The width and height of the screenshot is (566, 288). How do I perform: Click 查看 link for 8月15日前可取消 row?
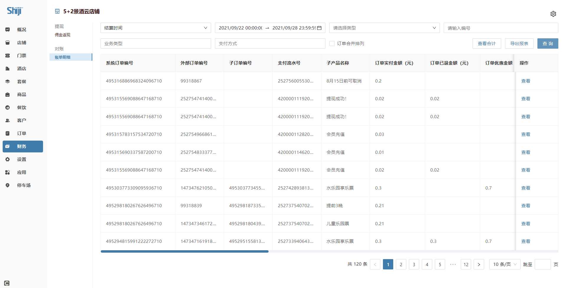pos(526,81)
